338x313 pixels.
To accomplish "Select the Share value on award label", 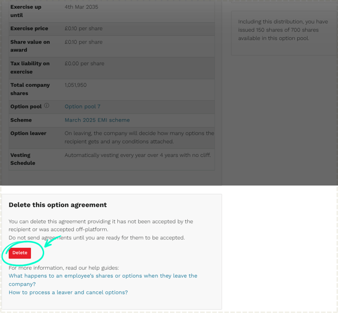I will click(30, 46).
